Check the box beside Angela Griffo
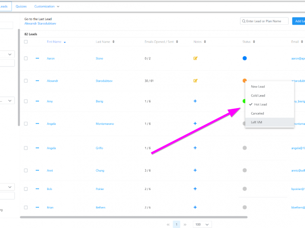305x228 pixels. (x=26, y=148)
